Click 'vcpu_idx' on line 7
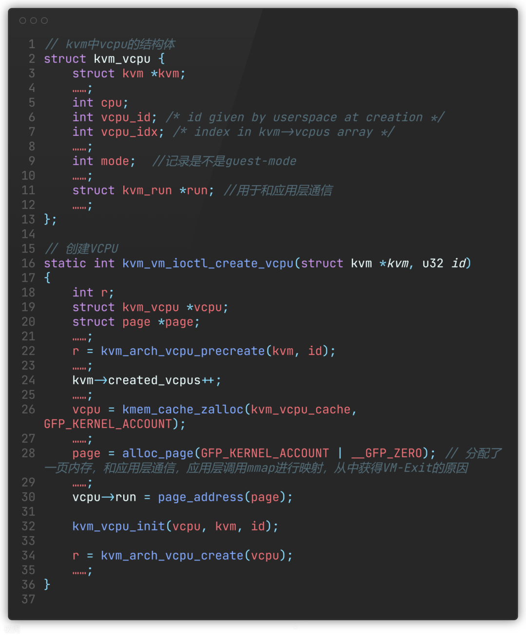526x639 pixels. 130,132
